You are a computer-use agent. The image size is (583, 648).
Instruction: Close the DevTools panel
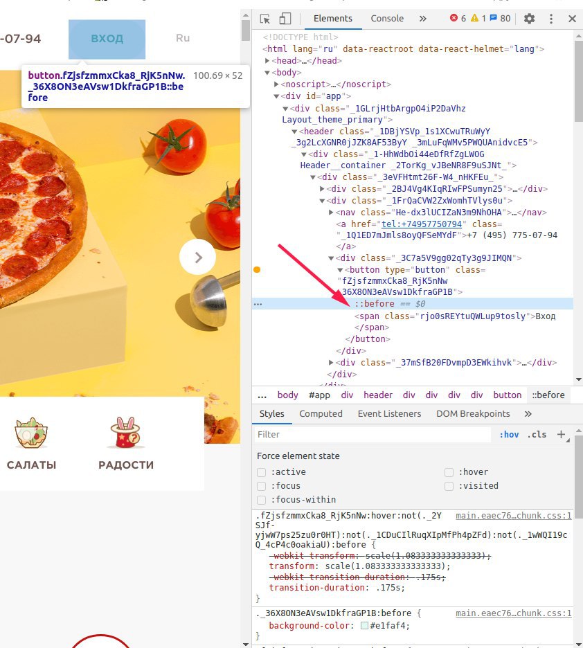[572, 19]
